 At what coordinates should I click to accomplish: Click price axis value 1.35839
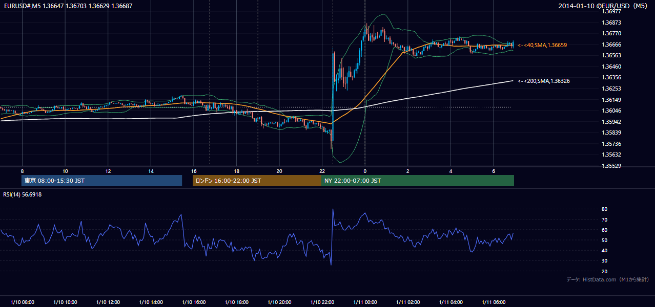pyautogui.click(x=611, y=133)
